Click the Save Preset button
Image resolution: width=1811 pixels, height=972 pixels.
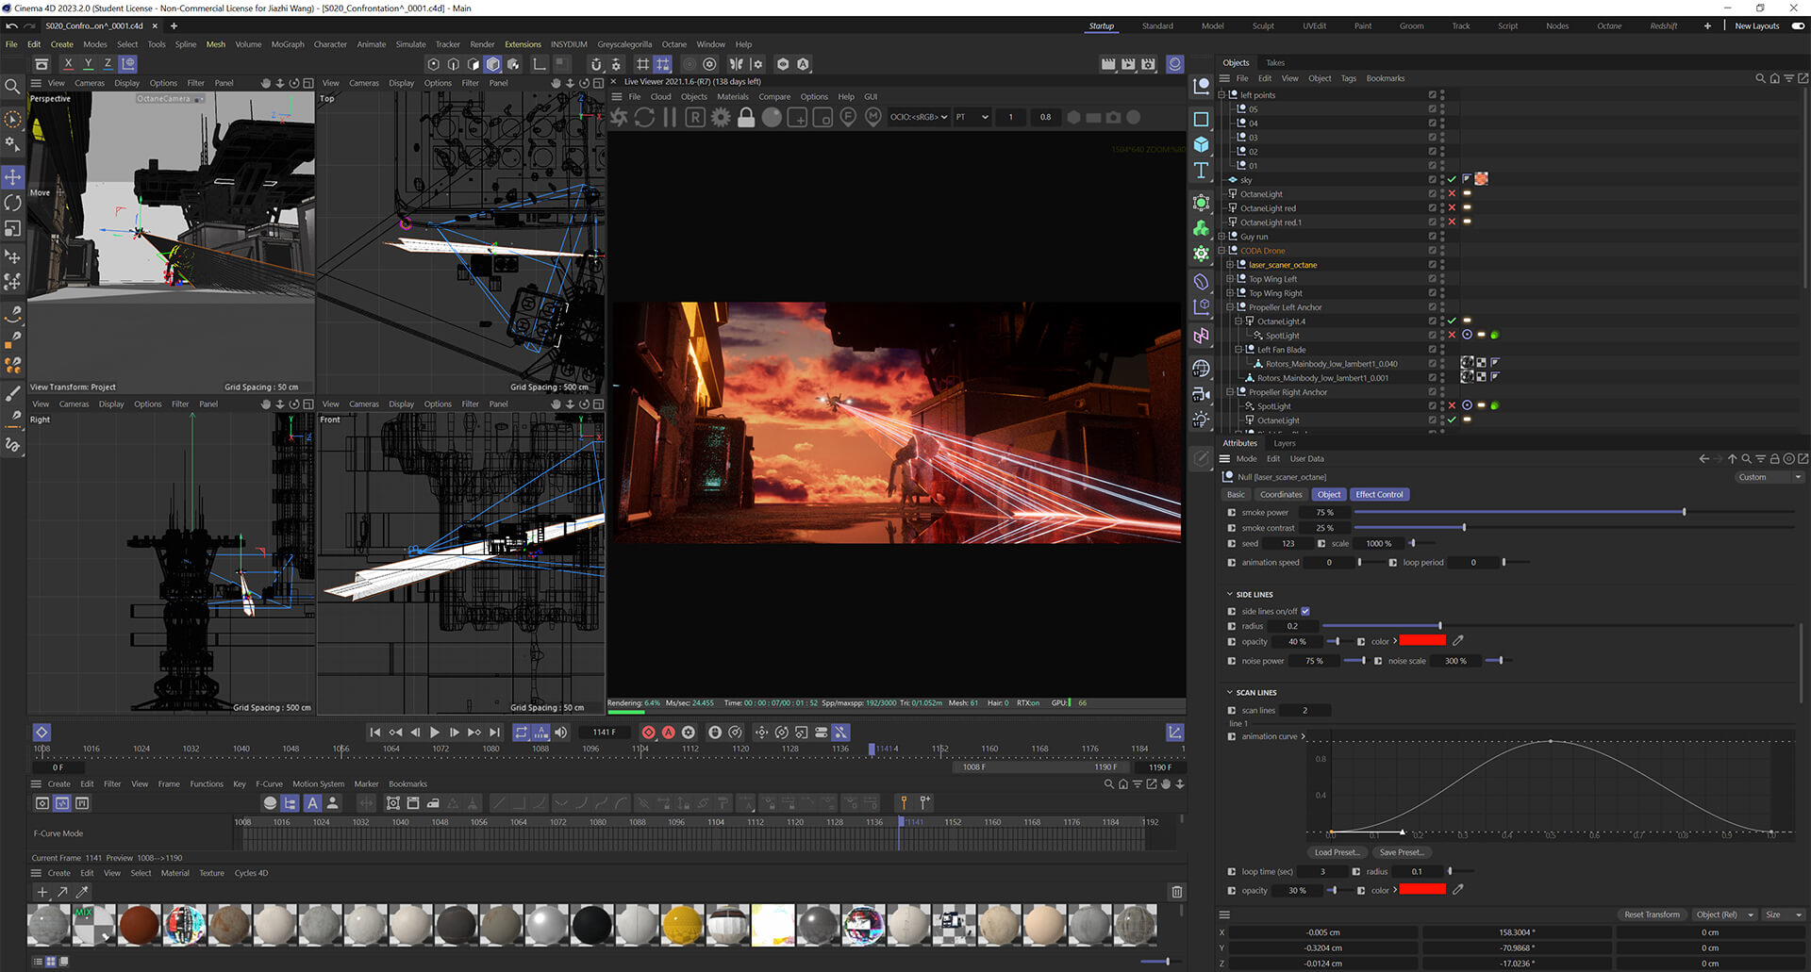click(x=1401, y=852)
